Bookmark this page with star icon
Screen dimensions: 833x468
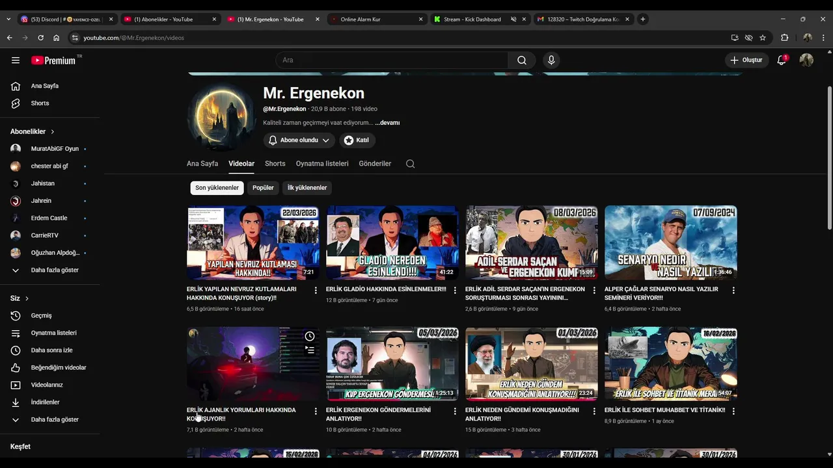coord(763,38)
